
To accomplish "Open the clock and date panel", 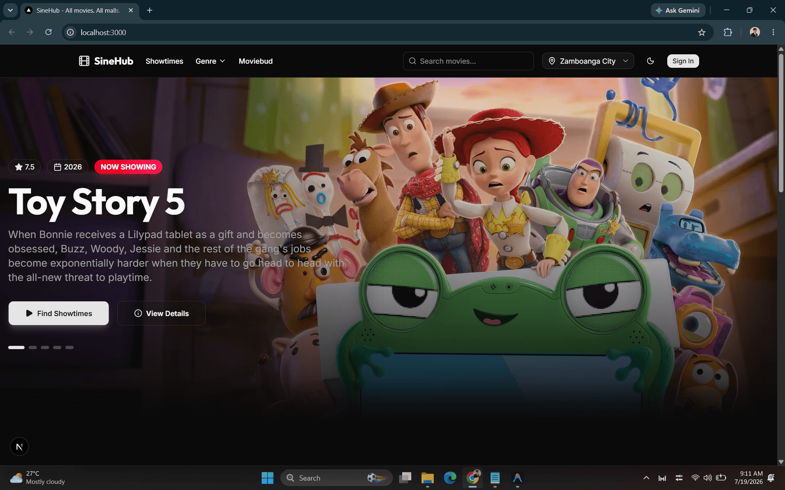I will pos(748,478).
